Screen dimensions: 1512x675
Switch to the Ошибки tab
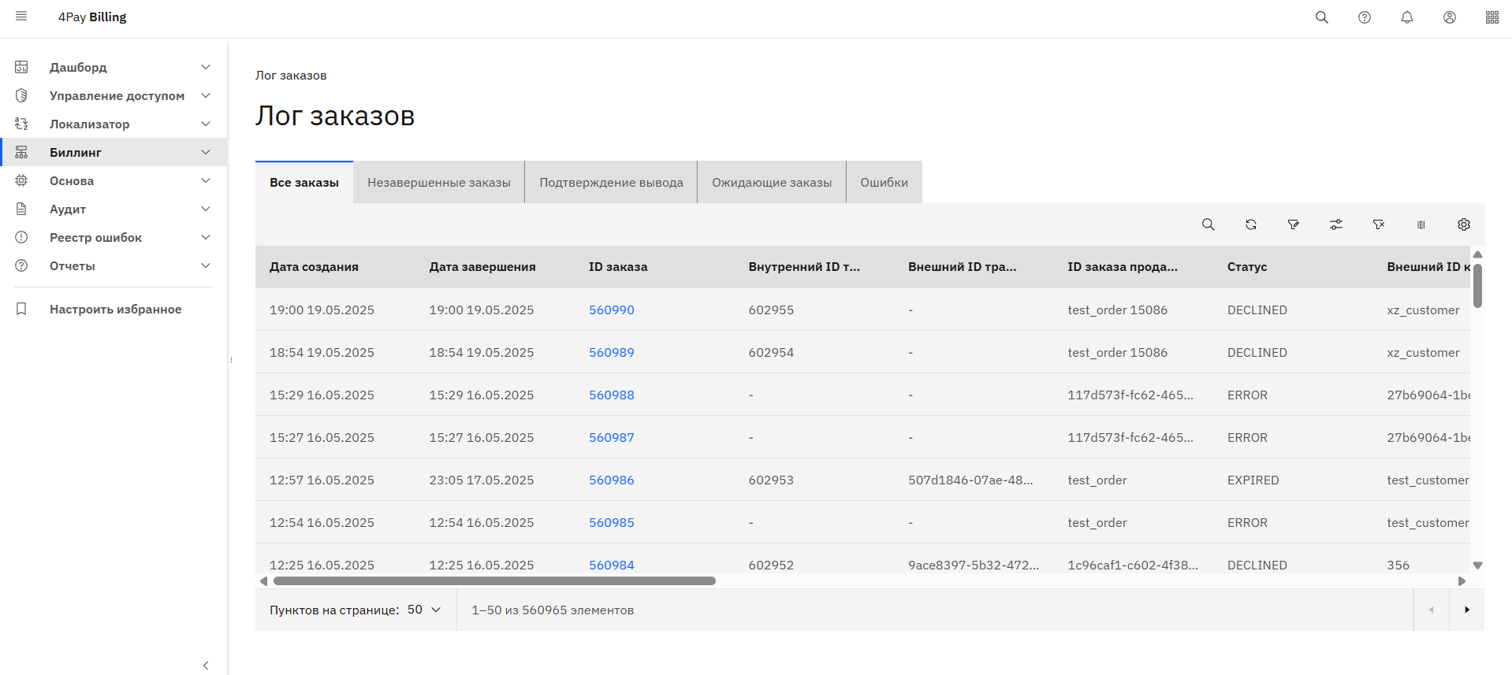pos(884,182)
